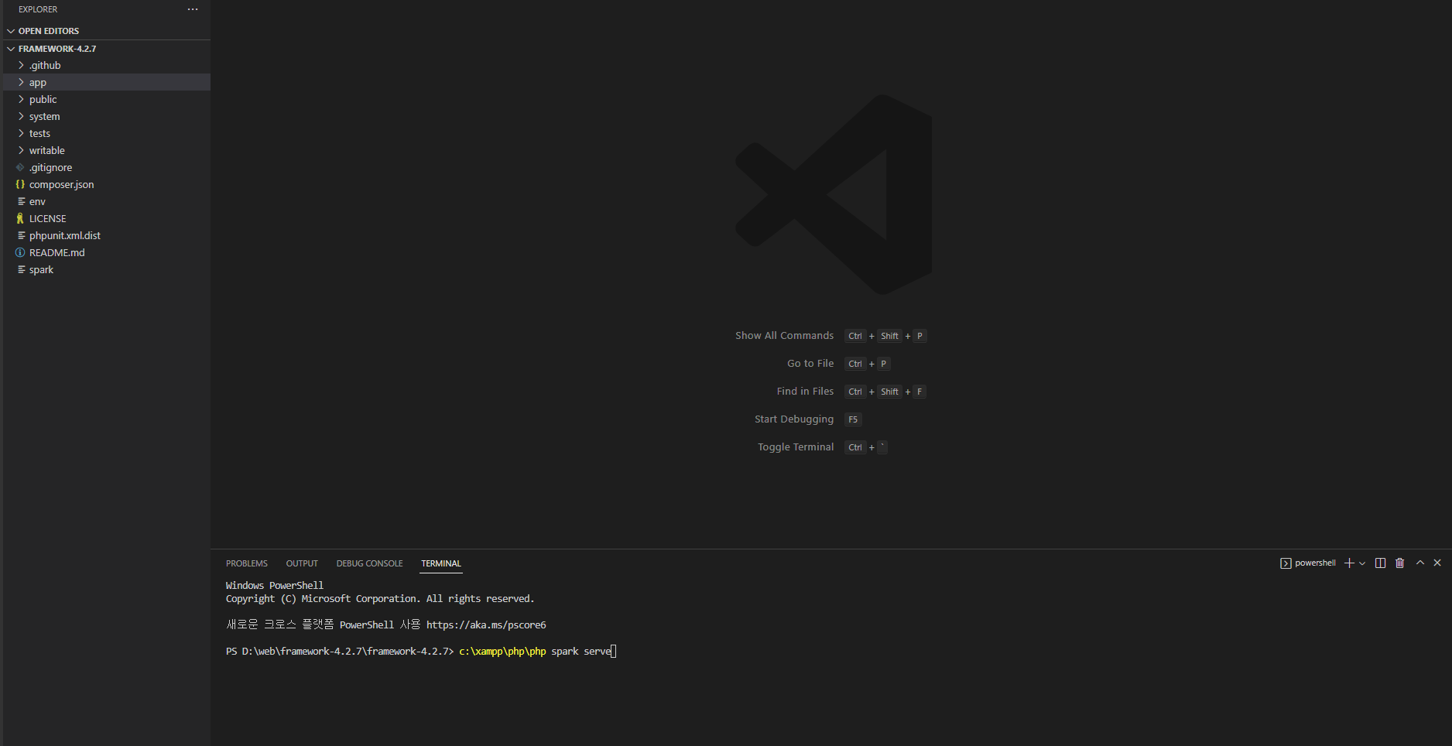Image resolution: width=1452 pixels, height=746 pixels.
Task: Click the .gitignore file icon
Action: pyautogui.click(x=21, y=167)
